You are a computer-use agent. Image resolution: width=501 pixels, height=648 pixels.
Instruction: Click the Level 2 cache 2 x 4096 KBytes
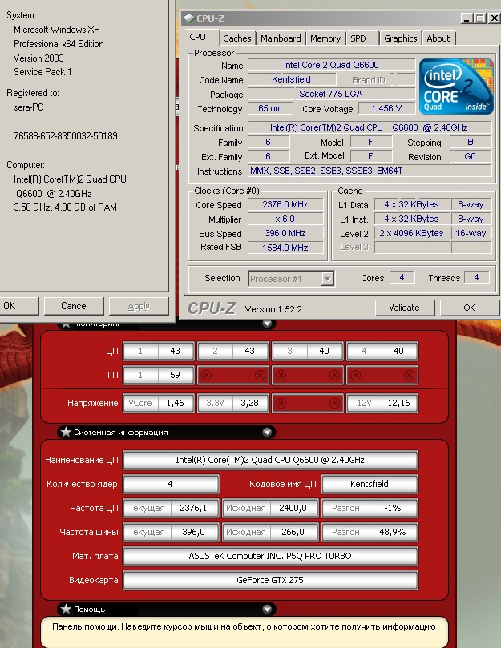412,233
